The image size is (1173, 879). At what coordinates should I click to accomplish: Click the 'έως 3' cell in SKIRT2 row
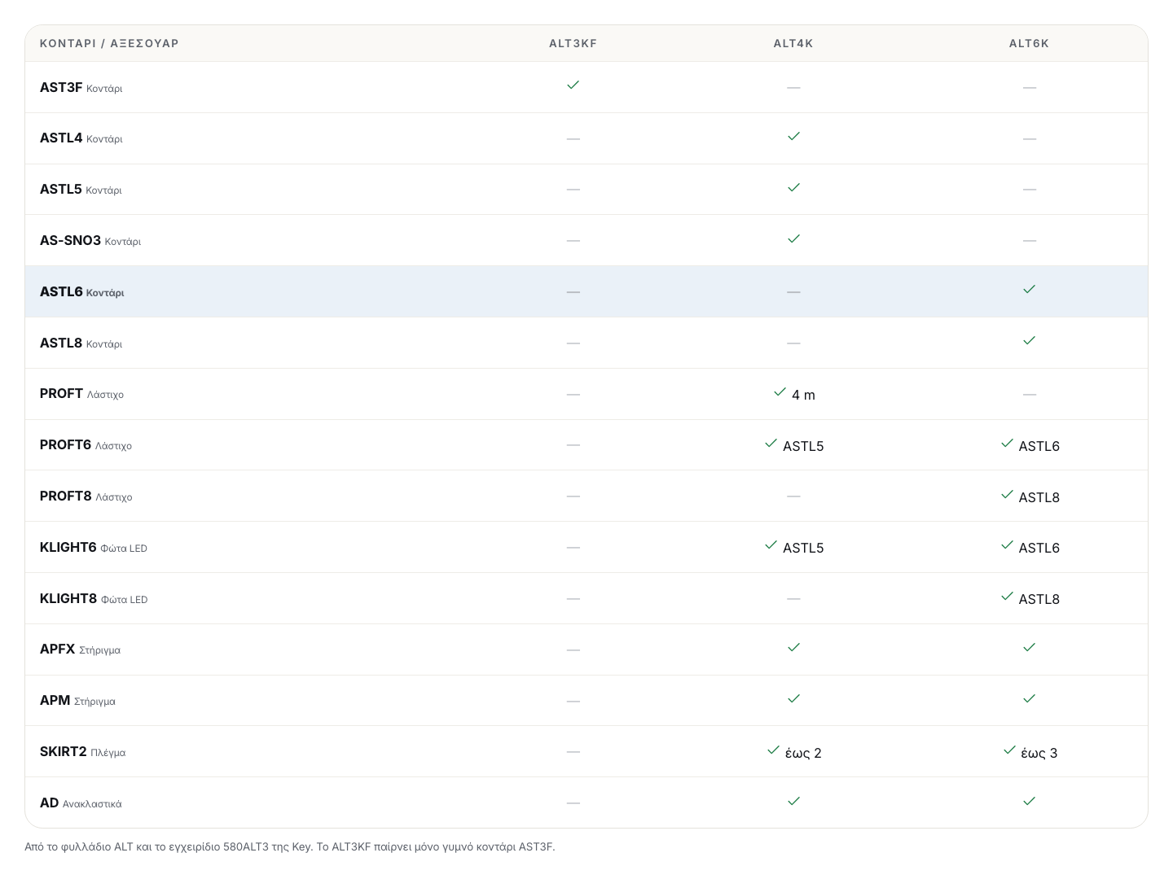(x=1030, y=752)
